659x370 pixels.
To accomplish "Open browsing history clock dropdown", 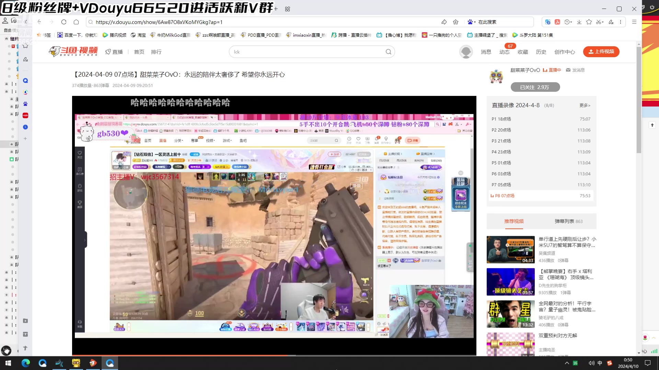I will point(568,22).
